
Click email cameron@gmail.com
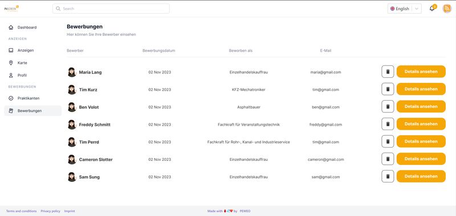[x=325, y=160]
